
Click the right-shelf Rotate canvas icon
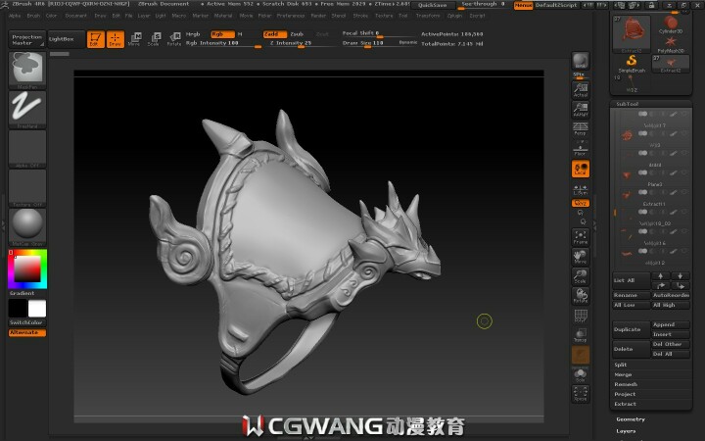click(x=581, y=296)
